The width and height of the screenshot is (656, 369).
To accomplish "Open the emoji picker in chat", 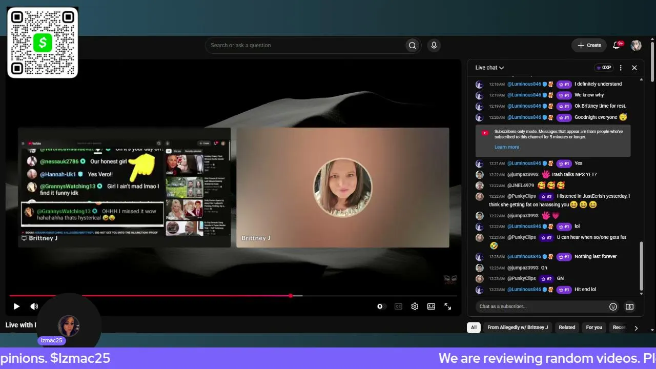I will pyautogui.click(x=613, y=306).
